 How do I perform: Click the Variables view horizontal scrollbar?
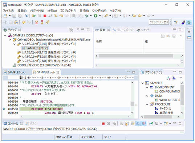pos(136,56)
